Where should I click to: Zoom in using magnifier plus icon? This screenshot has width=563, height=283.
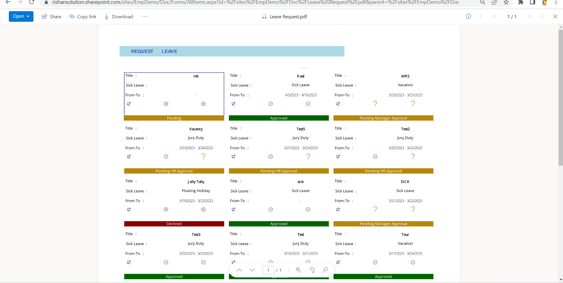[x=299, y=270]
